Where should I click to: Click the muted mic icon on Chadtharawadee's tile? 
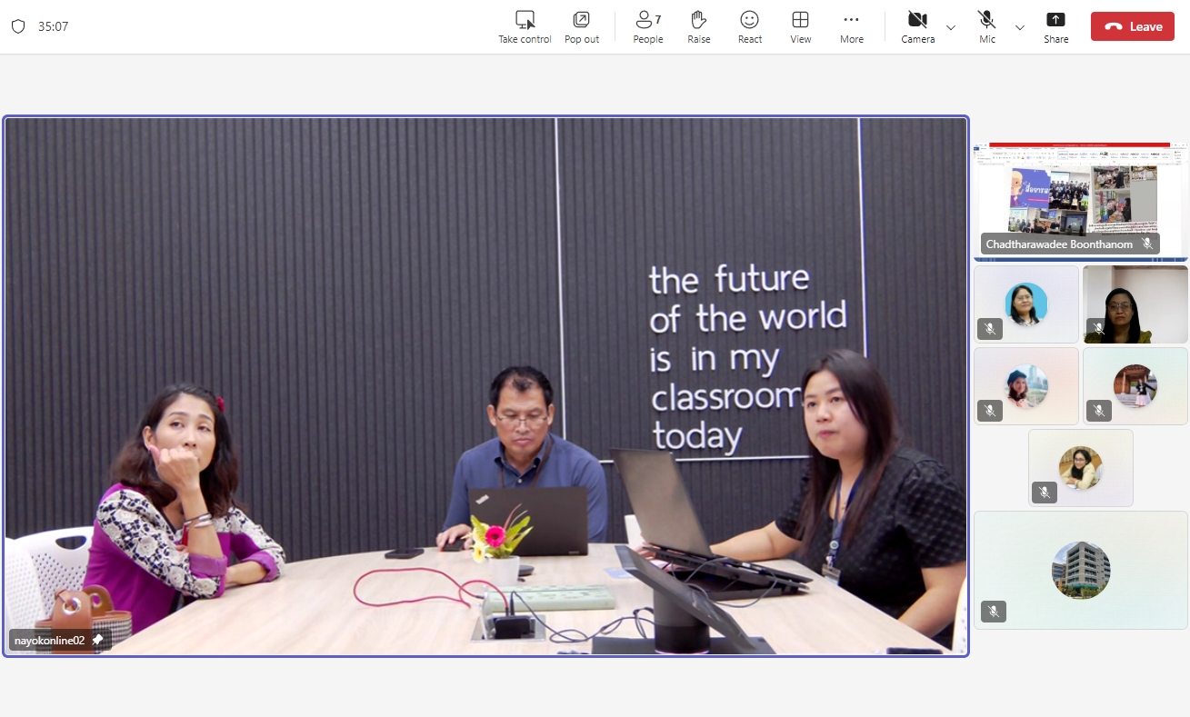tap(1147, 244)
